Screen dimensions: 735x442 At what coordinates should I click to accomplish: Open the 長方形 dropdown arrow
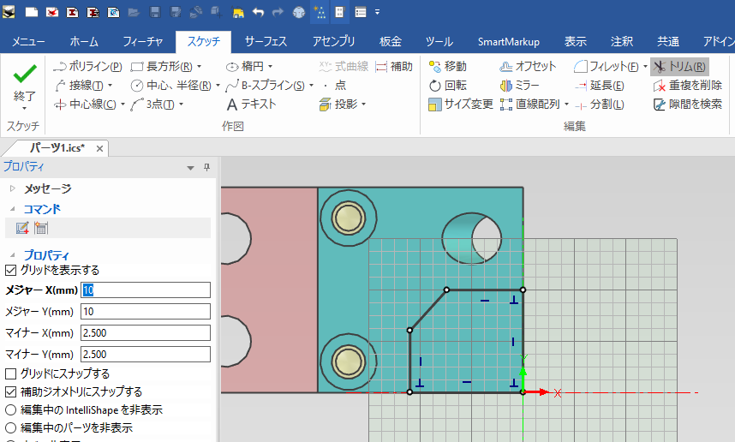pos(200,66)
